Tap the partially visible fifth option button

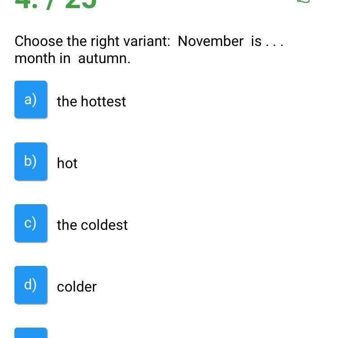tap(31, 333)
